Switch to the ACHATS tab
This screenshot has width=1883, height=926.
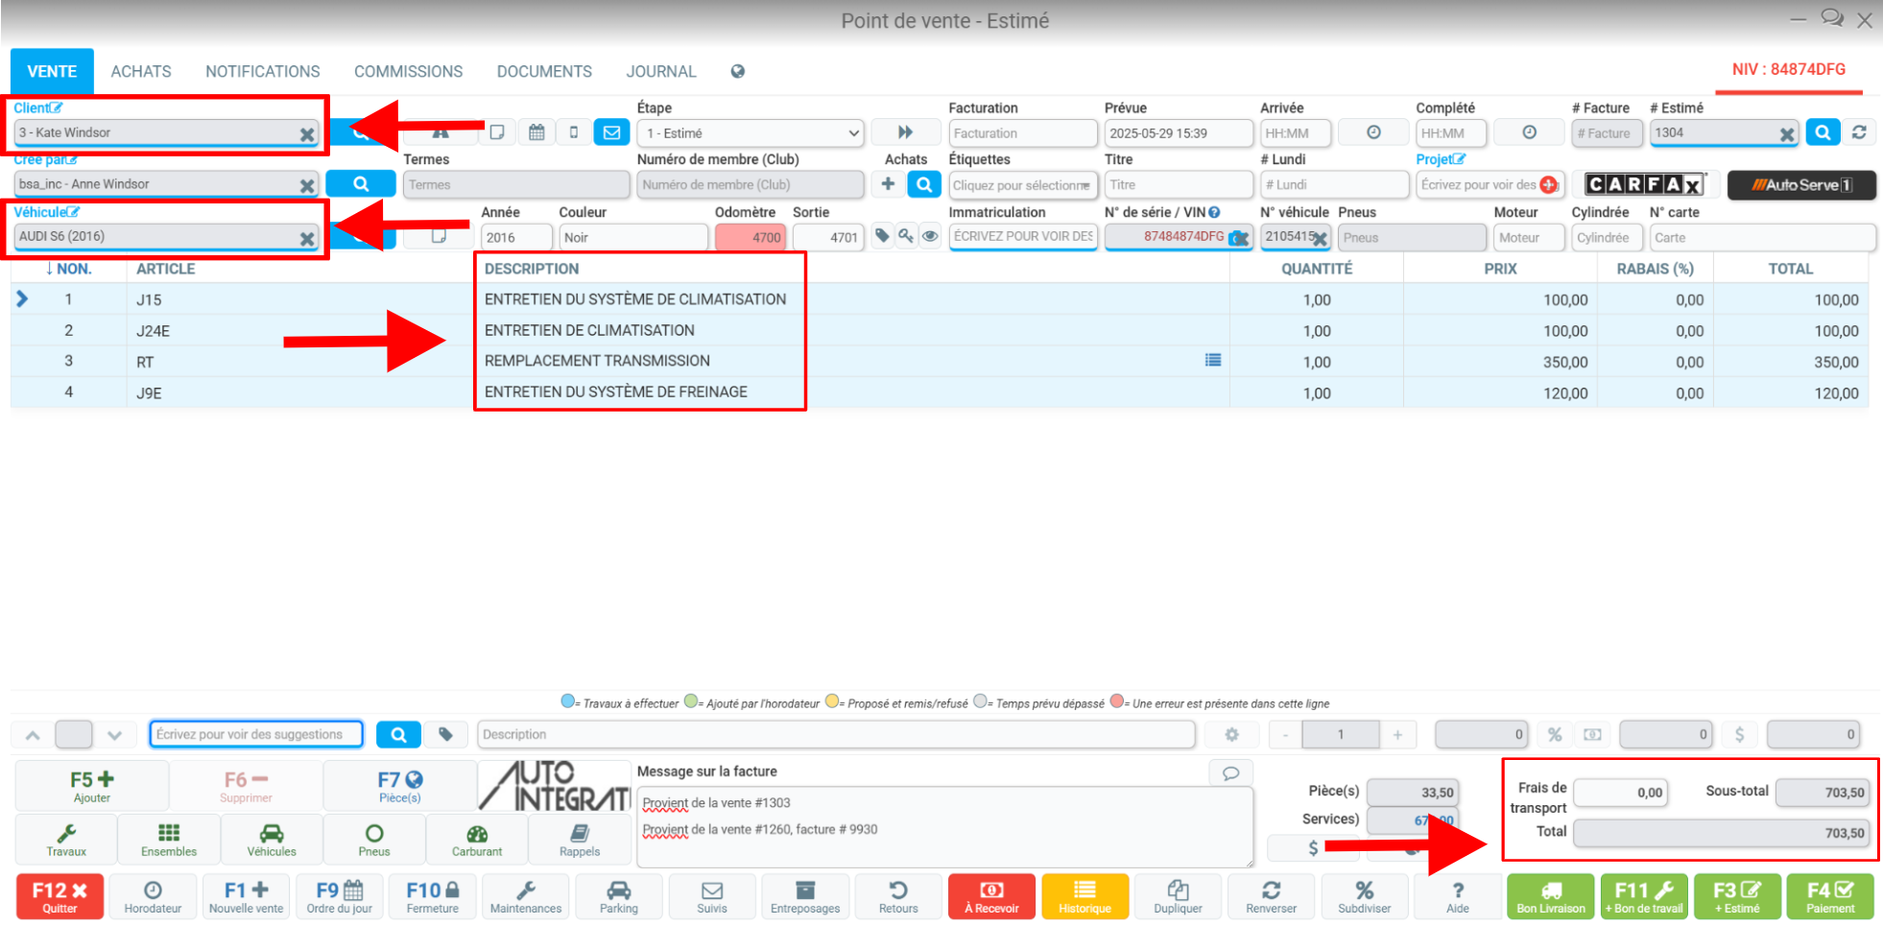[x=141, y=71]
